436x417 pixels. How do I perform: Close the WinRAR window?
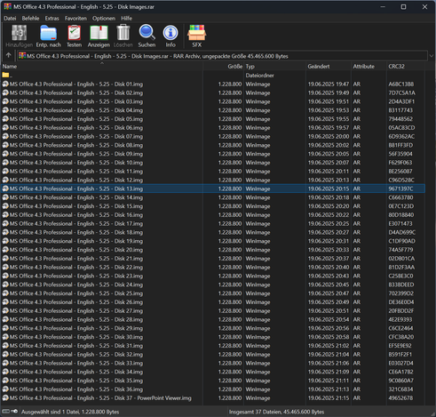pos(424,6)
